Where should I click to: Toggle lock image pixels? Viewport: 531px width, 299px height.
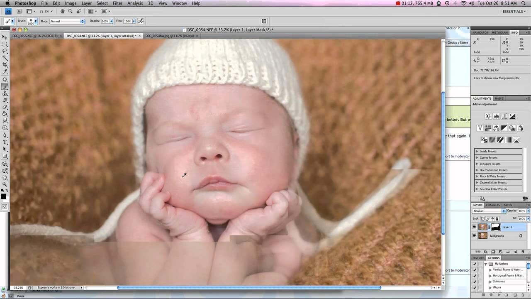tap(487, 219)
